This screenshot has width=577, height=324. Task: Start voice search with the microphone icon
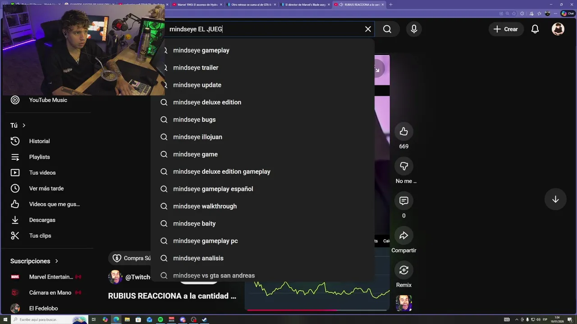click(414, 29)
